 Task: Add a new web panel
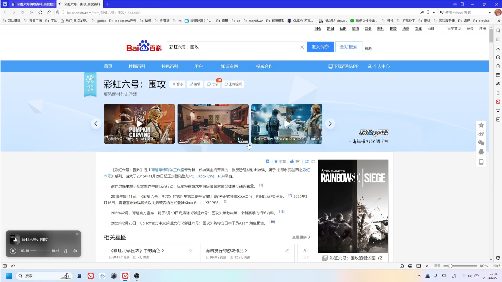tap(498, 119)
